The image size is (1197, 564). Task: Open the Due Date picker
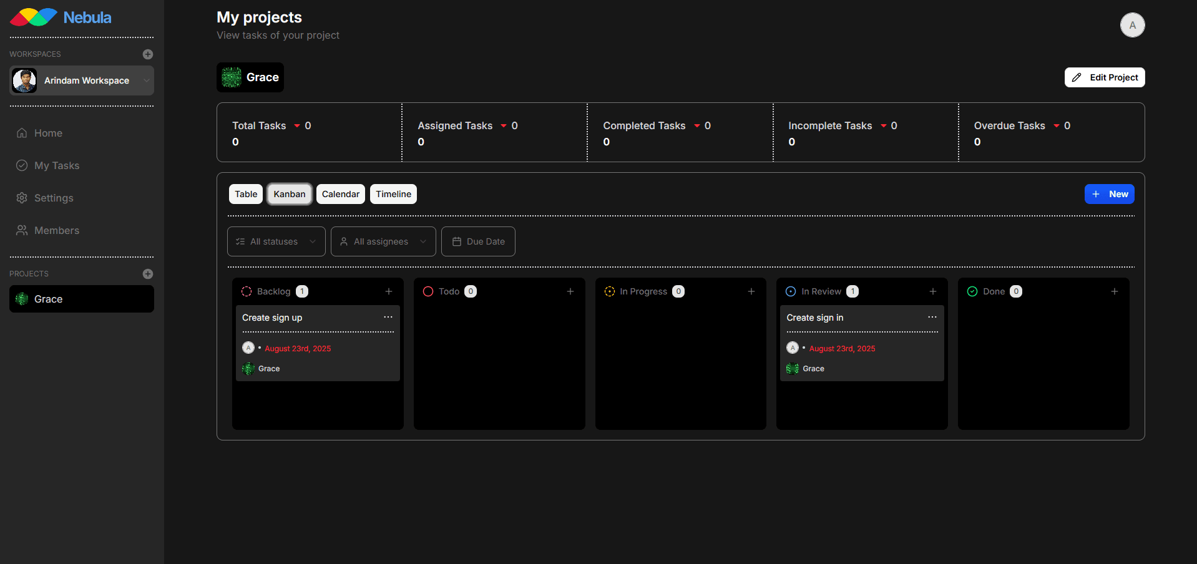478,241
